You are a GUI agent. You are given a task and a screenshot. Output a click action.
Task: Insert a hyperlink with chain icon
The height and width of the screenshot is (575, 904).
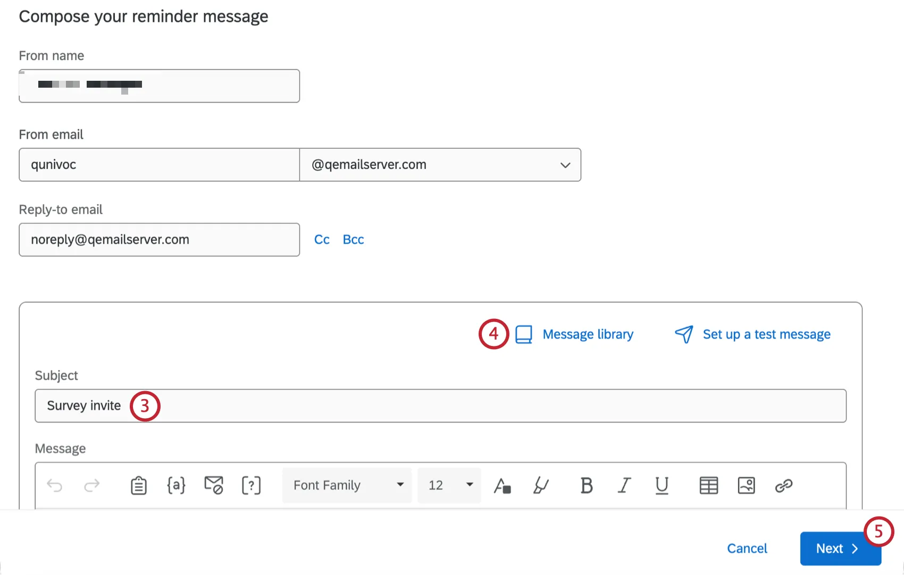click(x=784, y=485)
